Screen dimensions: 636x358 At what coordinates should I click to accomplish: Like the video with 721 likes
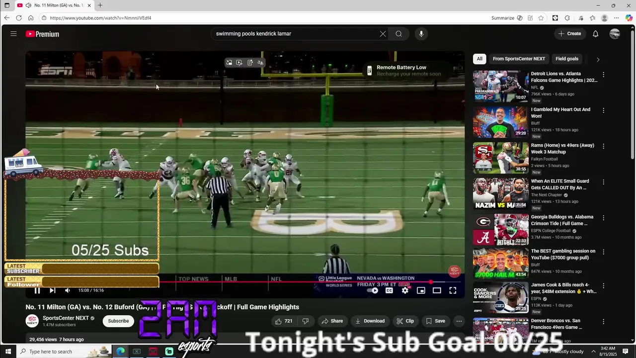[284, 321]
